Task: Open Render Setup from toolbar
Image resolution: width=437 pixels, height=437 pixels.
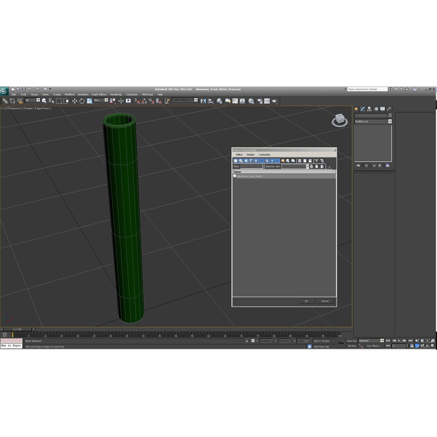Action: pyautogui.click(x=260, y=101)
